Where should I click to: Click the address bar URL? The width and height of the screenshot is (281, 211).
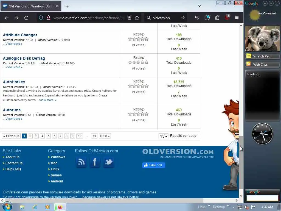(89, 18)
